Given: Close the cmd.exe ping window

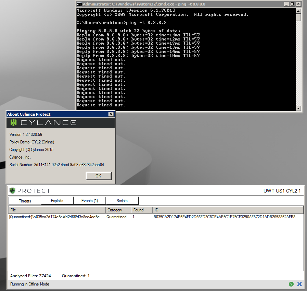Looking at the screenshot, I should [x=298, y=4].
